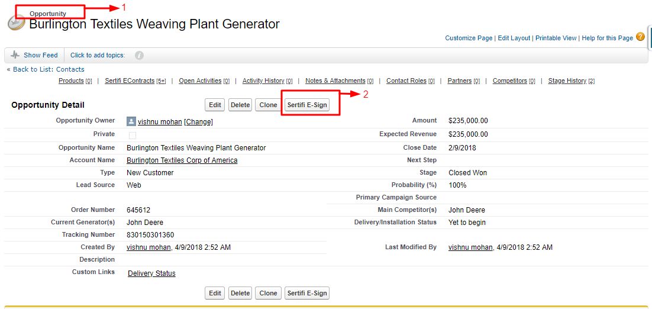Image resolution: width=652 pixels, height=309 pixels.
Task: Open Delivery Status custom link
Action: pyautogui.click(x=152, y=273)
